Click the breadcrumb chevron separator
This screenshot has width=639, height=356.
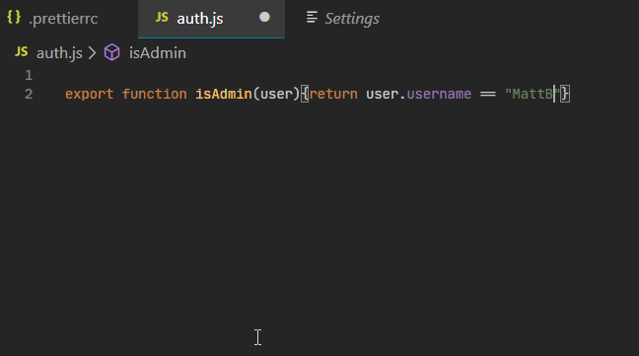[92, 53]
